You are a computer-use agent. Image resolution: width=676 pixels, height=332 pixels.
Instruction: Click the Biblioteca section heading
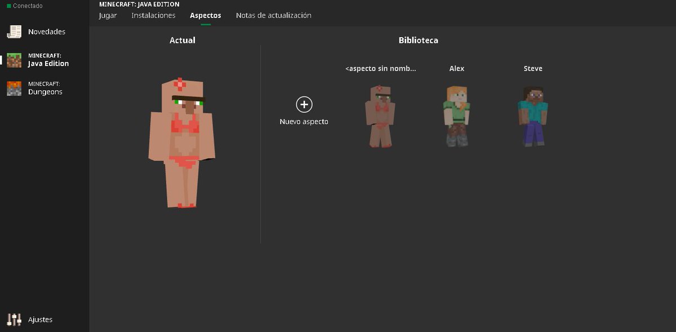point(418,40)
